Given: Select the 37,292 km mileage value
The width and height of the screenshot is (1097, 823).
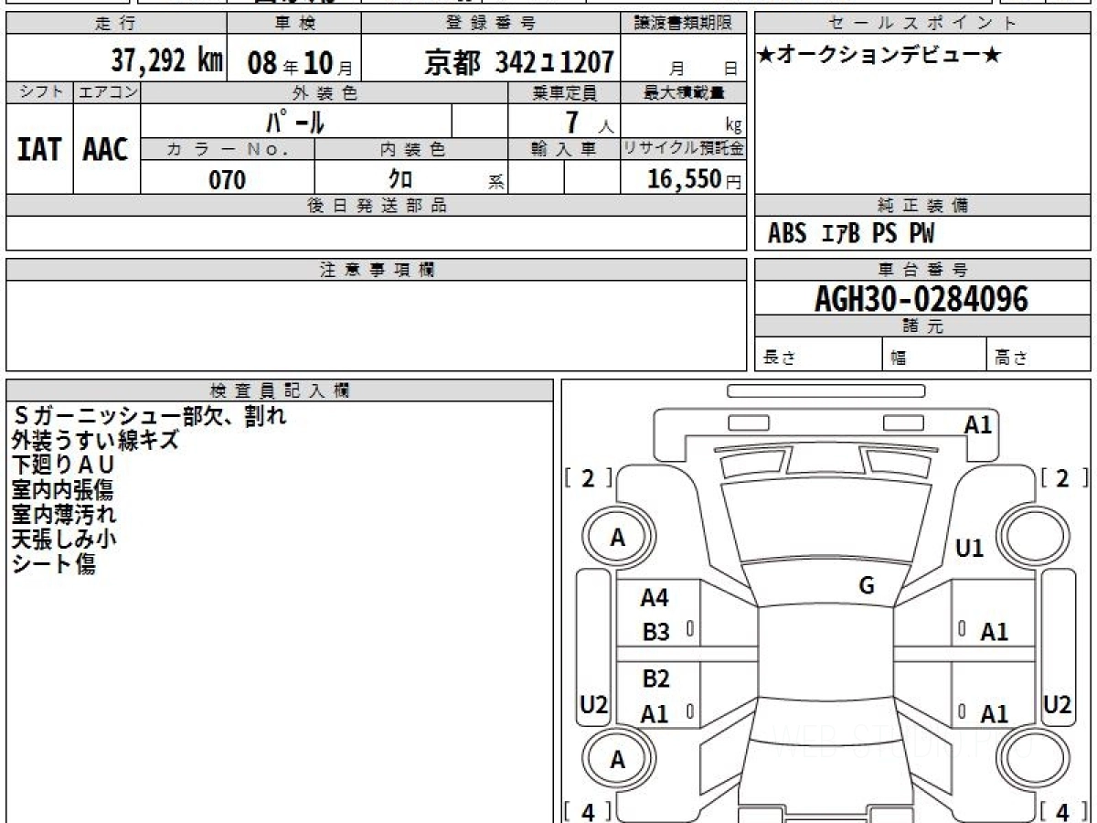Looking at the screenshot, I should [166, 61].
